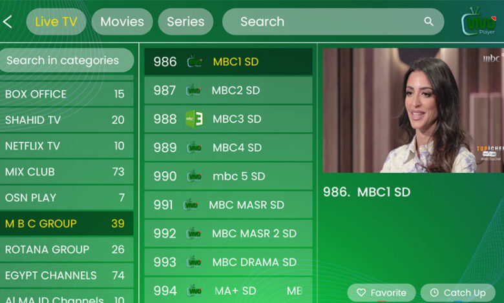504x303 pixels.
Task: Open the NETFLIX TV category
Action: click(x=66, y=146)
